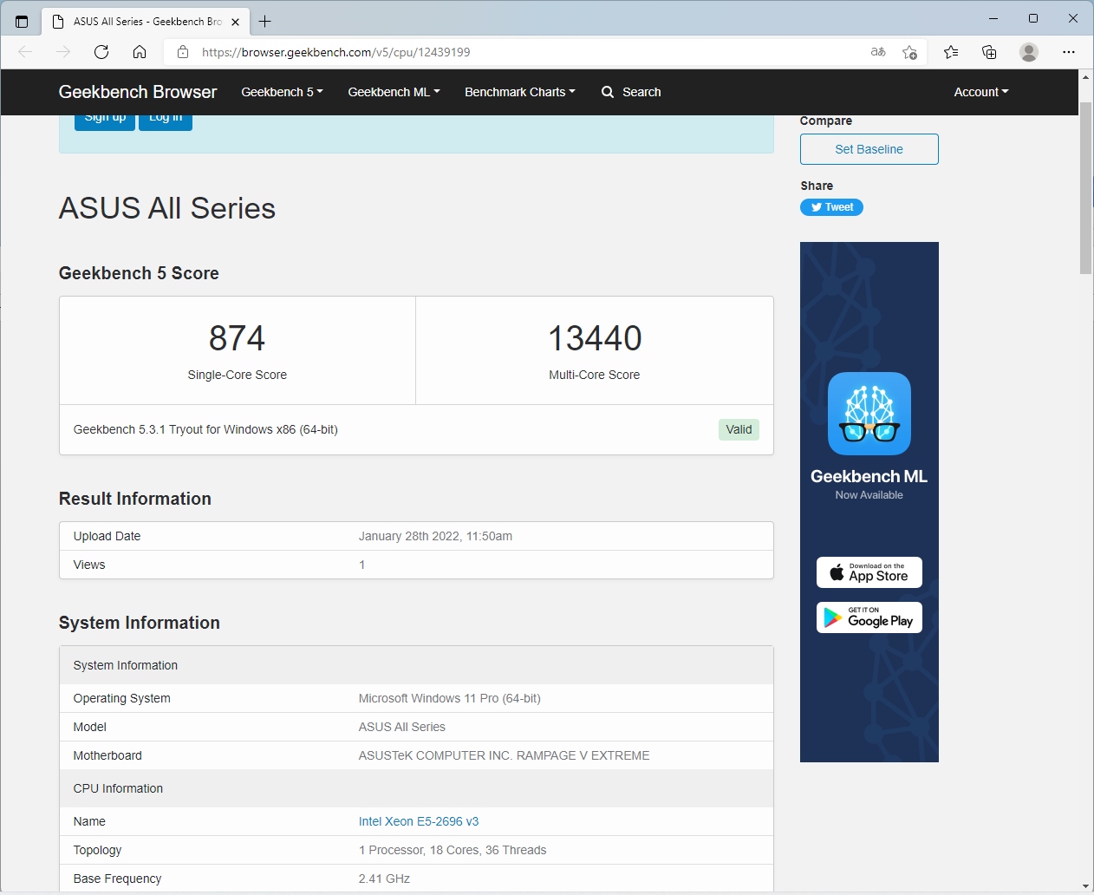
Task: Reload the page with refresh icon
Action: pyautogui.click(x=101, y=52)
